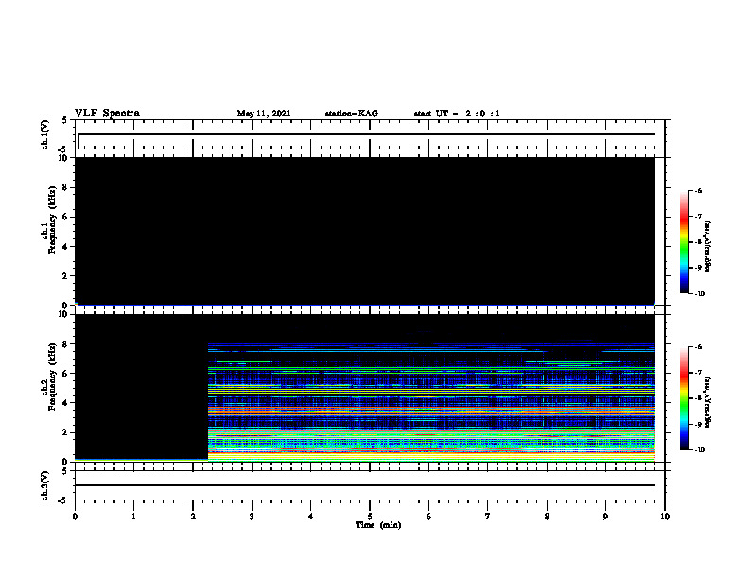This screenshot has width=749, height=579.
Task: Click the "-10" label on ch.2 color scale
Action: 699,450
